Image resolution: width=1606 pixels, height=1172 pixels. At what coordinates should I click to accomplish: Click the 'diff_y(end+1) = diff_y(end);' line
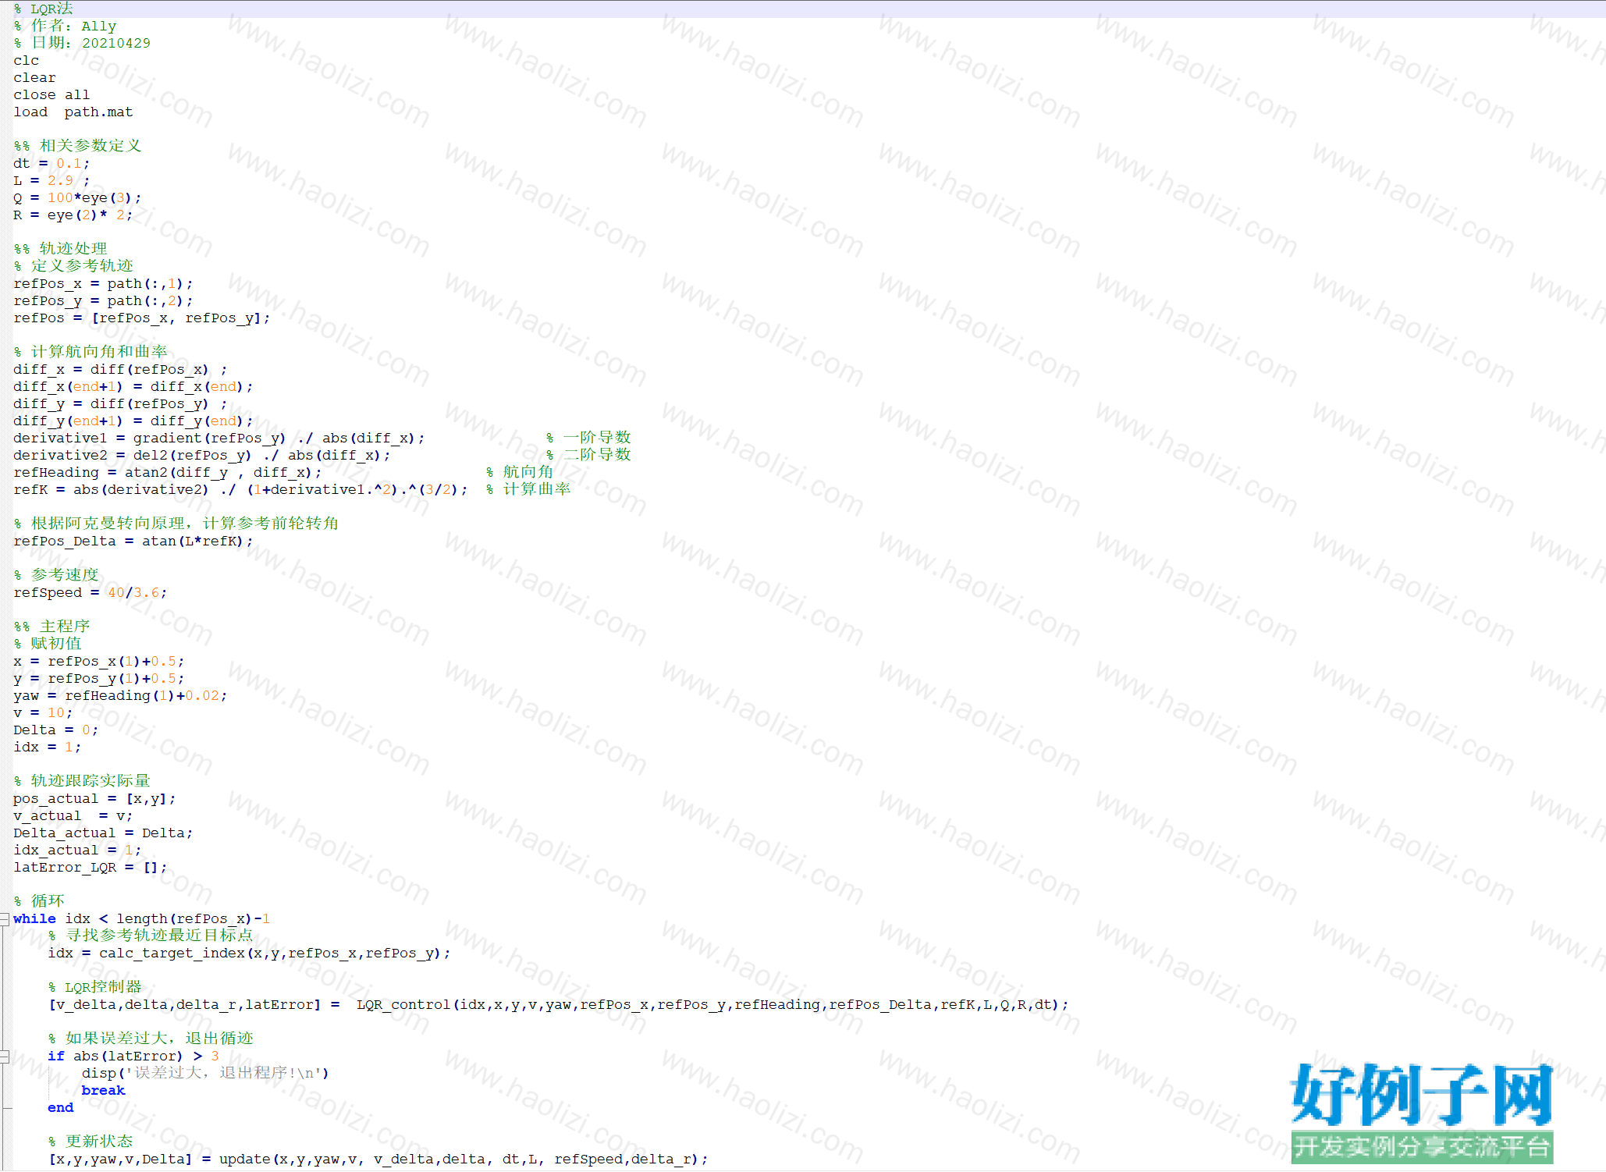(x=133, y=421)
